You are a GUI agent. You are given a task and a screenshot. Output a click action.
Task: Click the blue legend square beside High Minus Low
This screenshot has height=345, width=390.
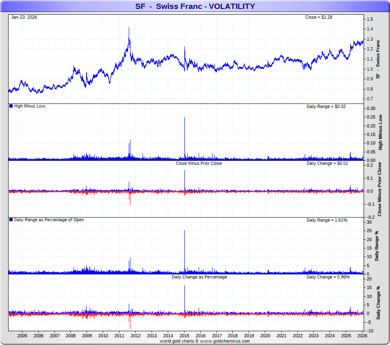tap(11, 106)
